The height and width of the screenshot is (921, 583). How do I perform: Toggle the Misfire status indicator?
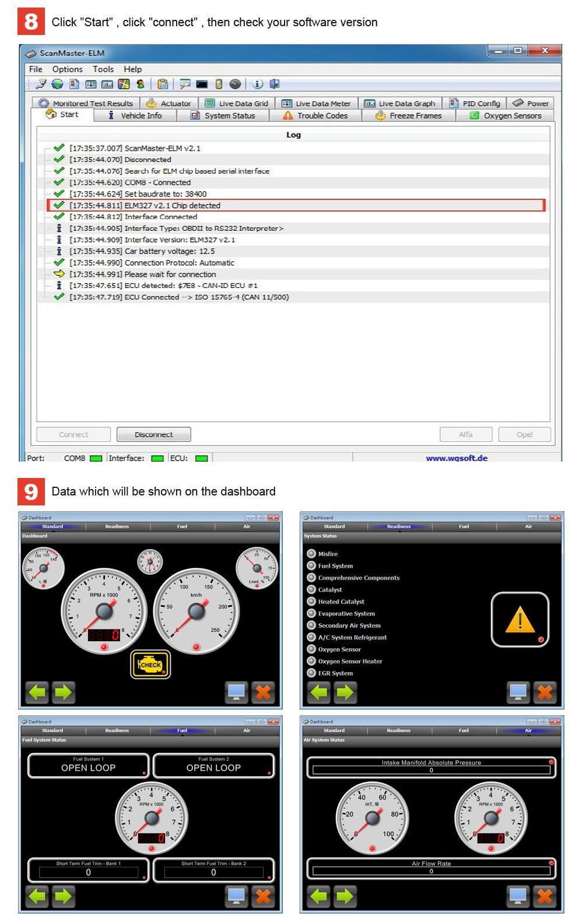(311, 554)
